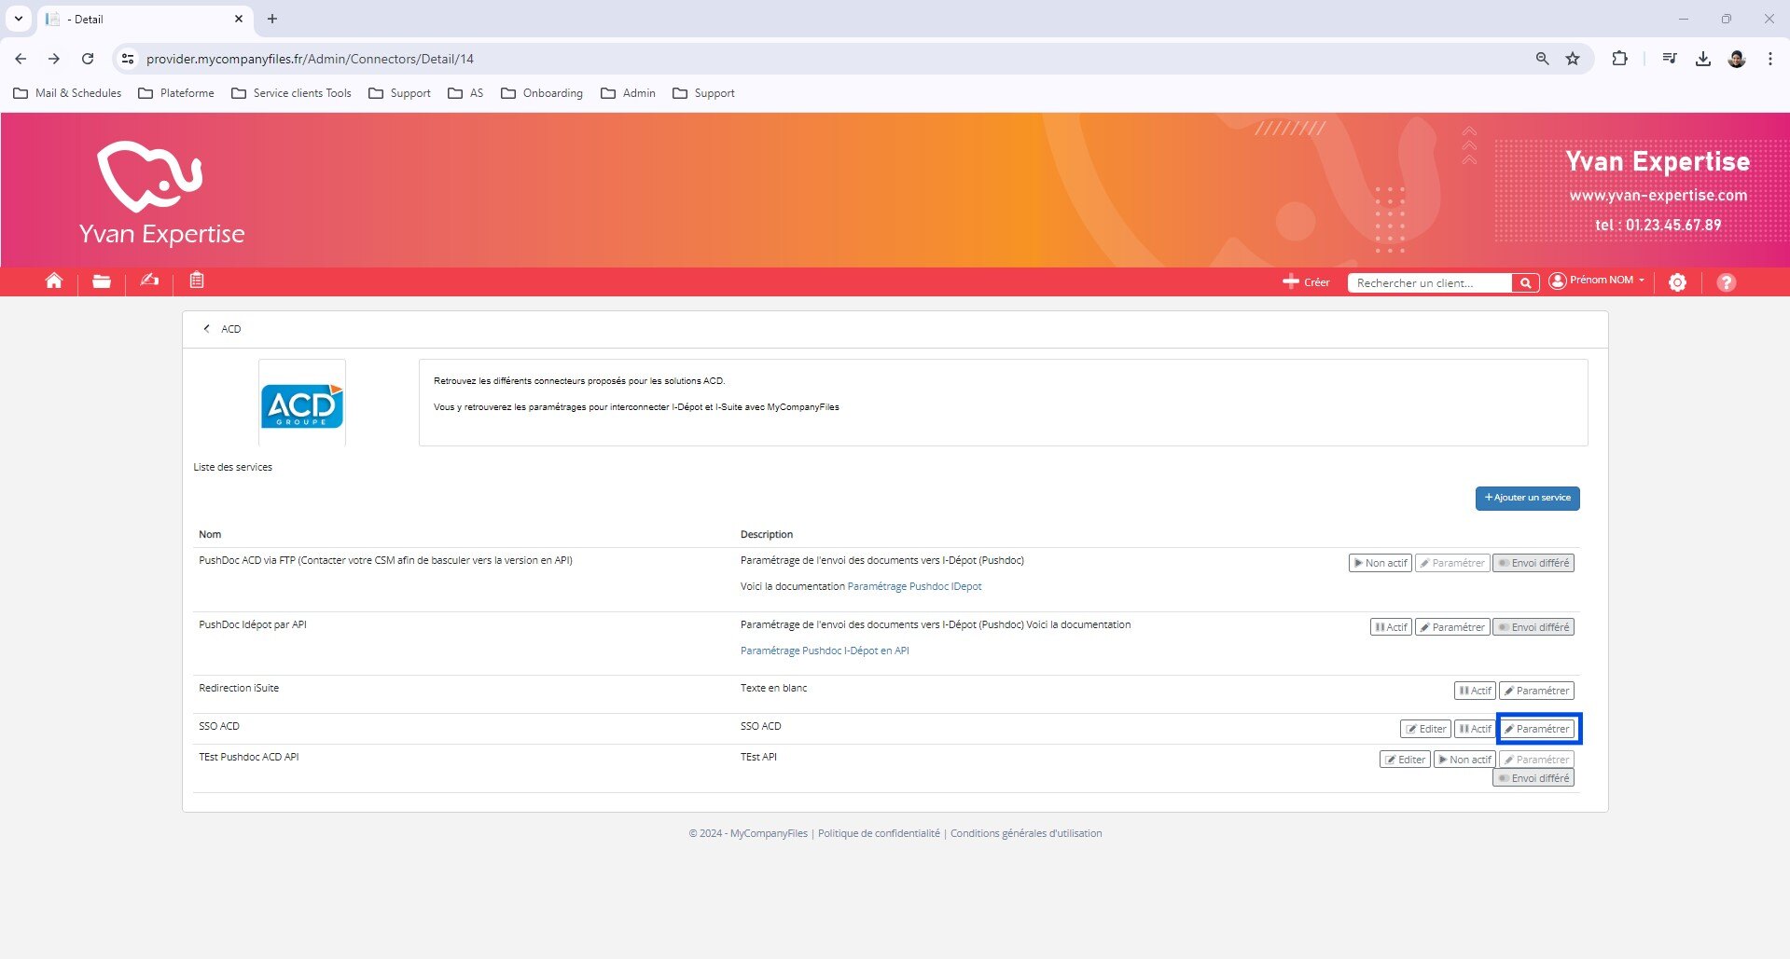Click the signature pen icon in navbar

pyautogui.click(x=149, y=281)
